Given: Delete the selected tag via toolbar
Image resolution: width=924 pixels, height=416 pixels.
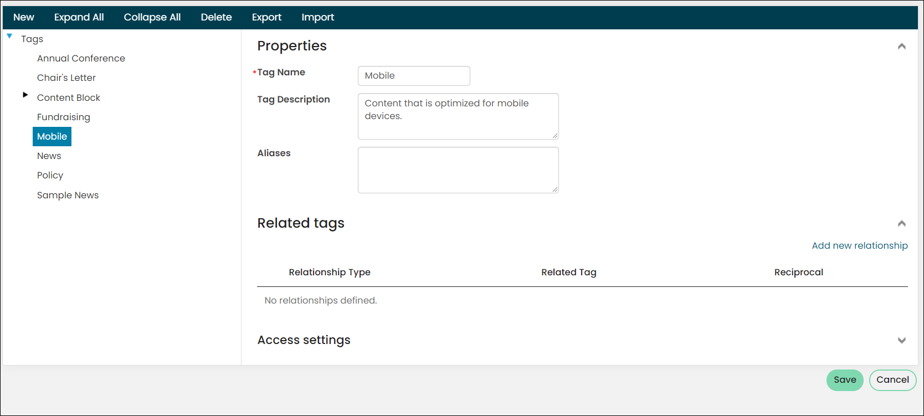Looking at the screenshot, I should (x=216, y=17).
